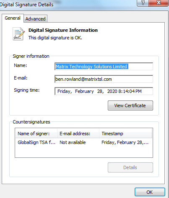169x198 pixels.
Task: Open the disabled Details button
Action: [130, 167]
